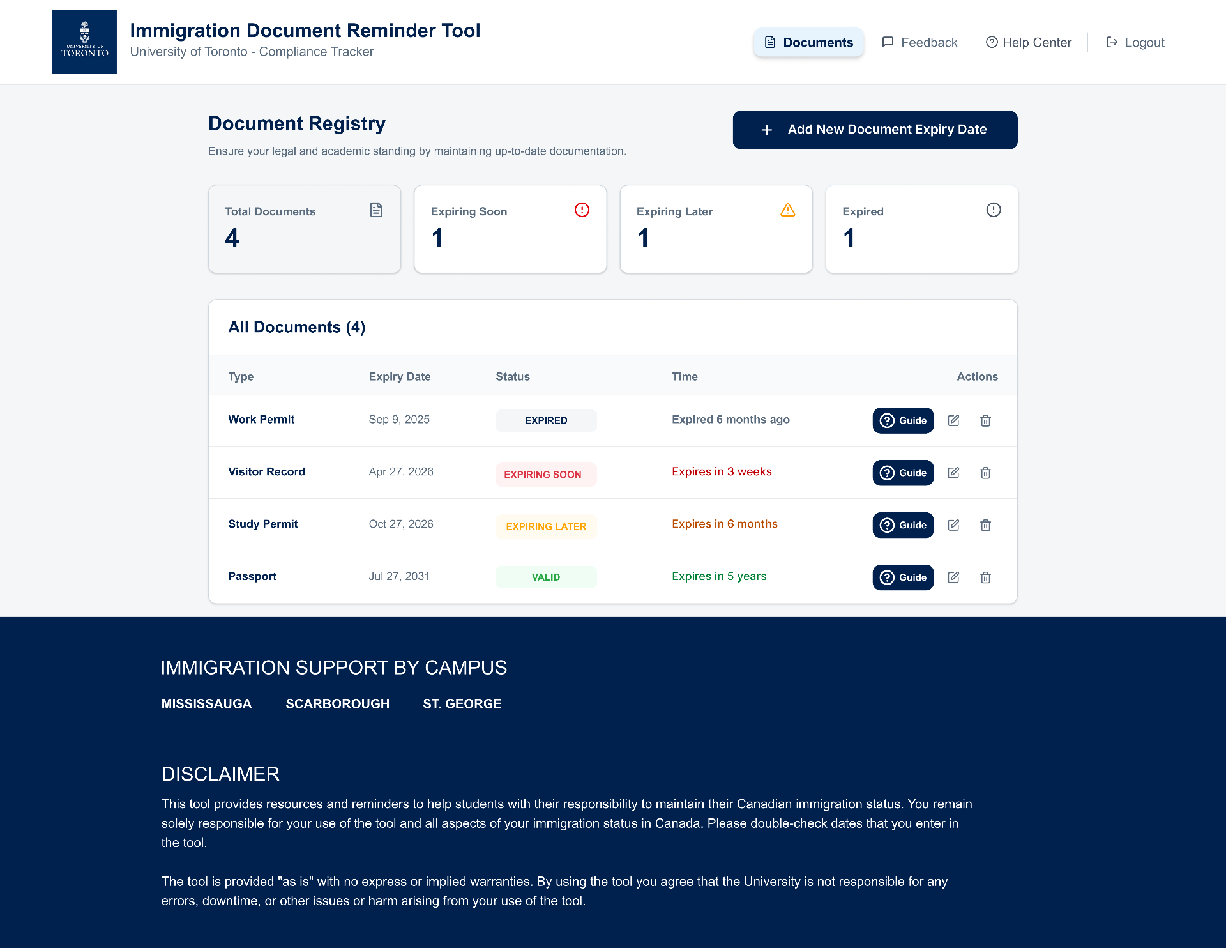
Task: Click 'Expires in 6 months' text
Action: 725,524
